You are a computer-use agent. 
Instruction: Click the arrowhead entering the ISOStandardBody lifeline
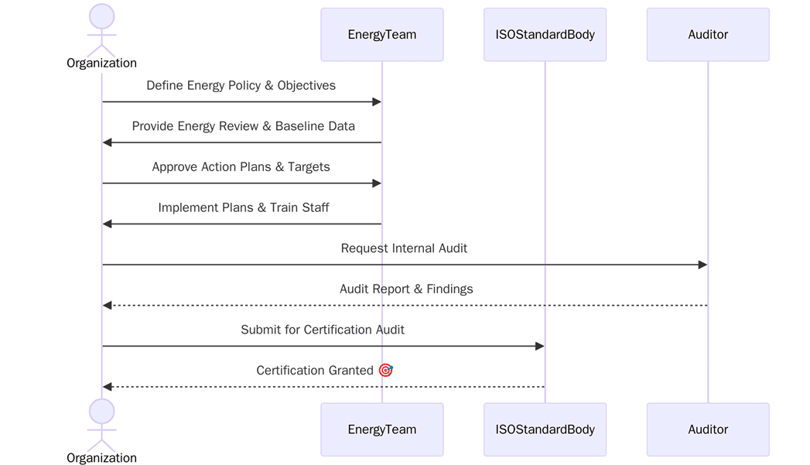(x=540, y=346)
